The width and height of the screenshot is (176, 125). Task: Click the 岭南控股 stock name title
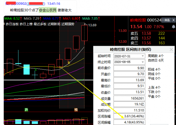point(138,20)
